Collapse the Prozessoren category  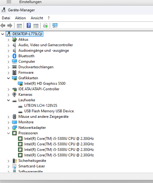point(8,133)
